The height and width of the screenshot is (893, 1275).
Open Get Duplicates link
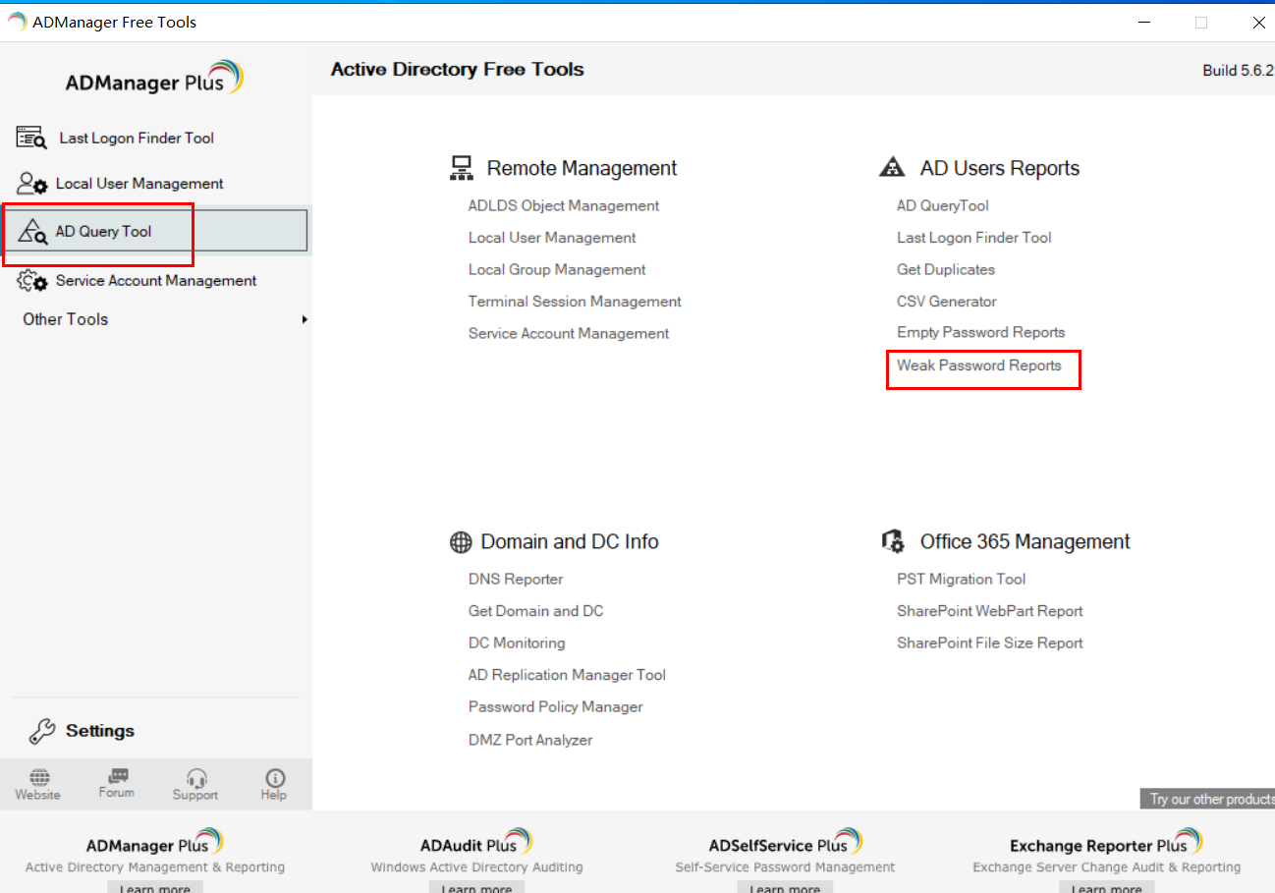click(946, 269)
